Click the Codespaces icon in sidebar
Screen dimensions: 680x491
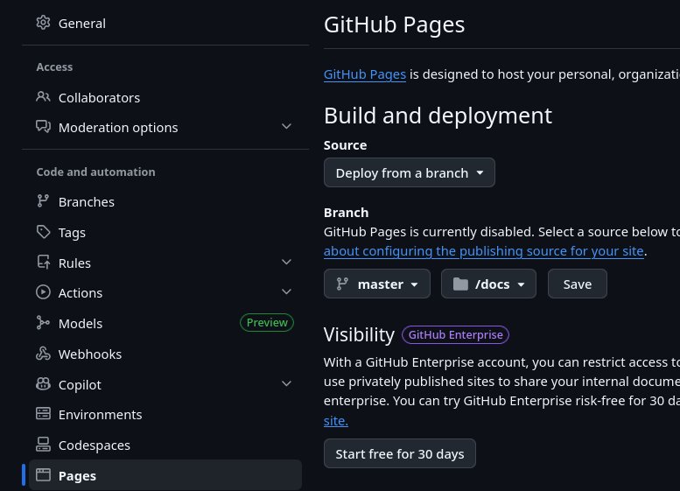(x=43, y=445)
